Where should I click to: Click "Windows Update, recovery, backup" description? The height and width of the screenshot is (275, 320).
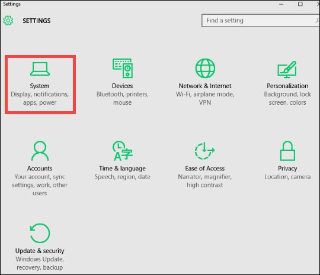[40, 263]
